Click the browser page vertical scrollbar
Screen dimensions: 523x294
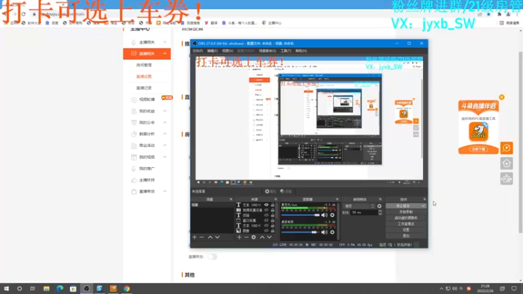[x=520, y=142]
